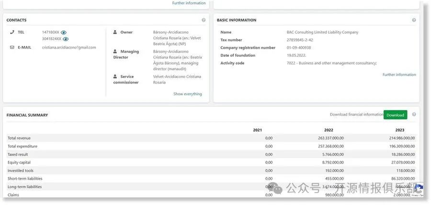Click the FINANCIAL SUMMARY panel heading
This screenshot has width=431, height=205.
(x=27, y=115)
